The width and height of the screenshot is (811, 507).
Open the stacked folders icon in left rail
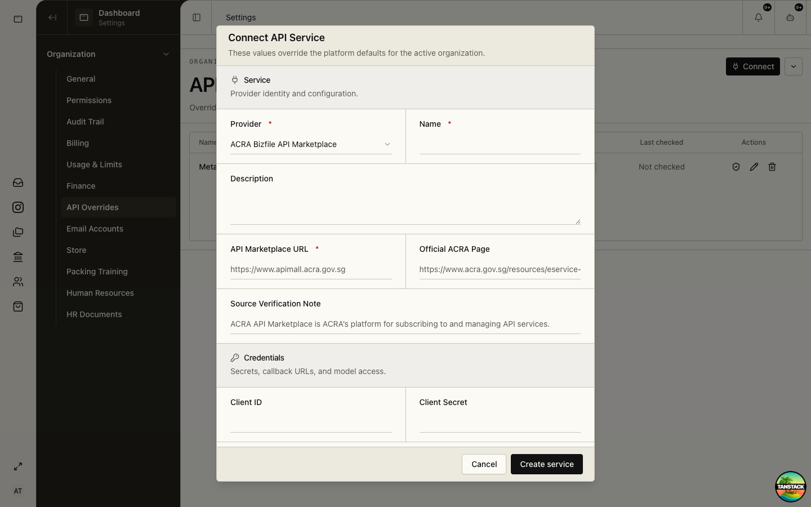coord(18,232)
